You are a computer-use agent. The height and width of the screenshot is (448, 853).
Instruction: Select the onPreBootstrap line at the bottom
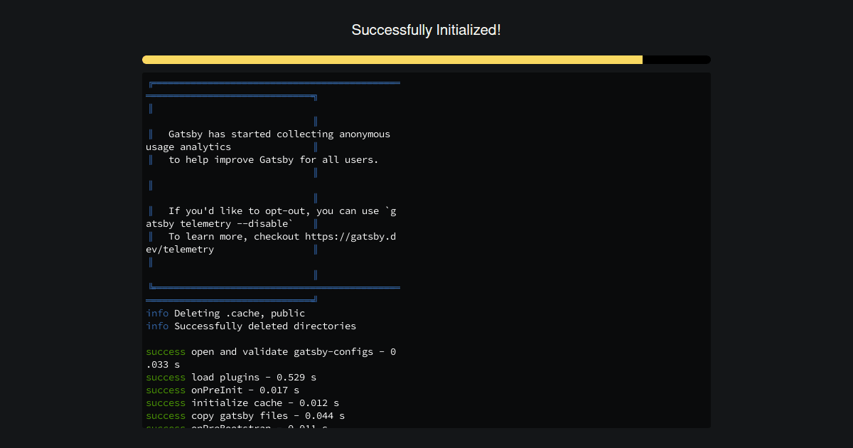pyautogui.click(x=245, y=427)
